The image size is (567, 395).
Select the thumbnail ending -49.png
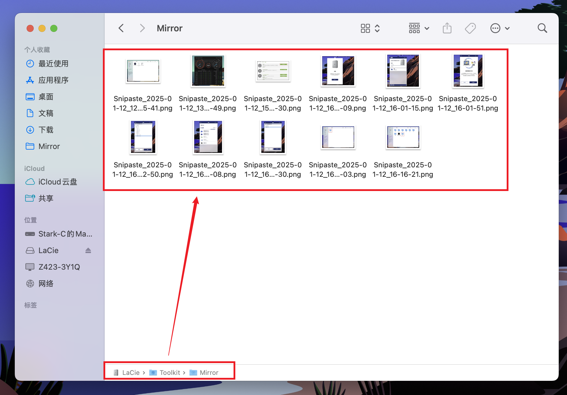pyautogui.click(x=208, y=71)
